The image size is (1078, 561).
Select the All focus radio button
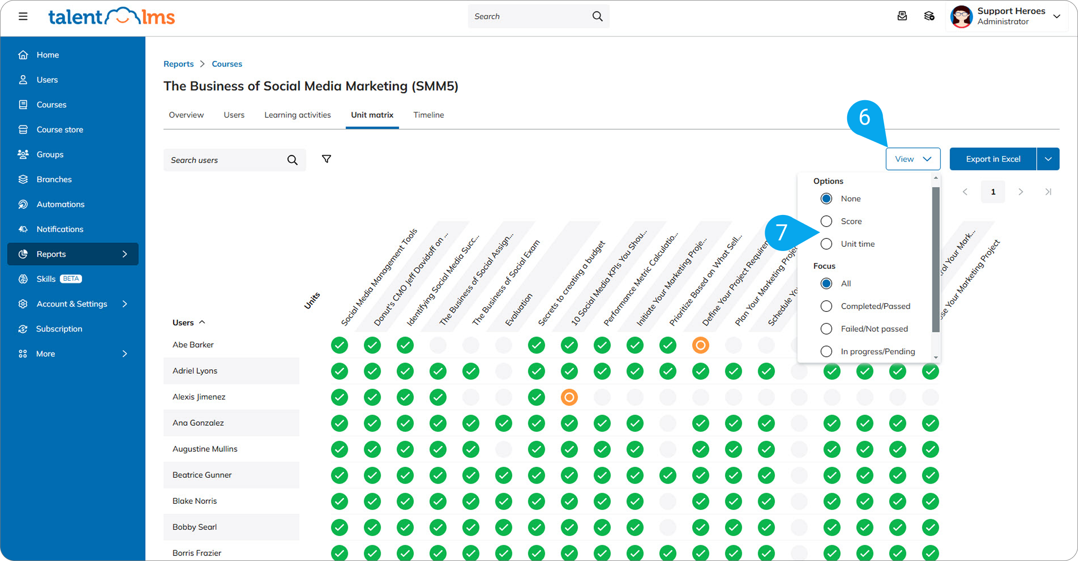[x=827, y=283]
